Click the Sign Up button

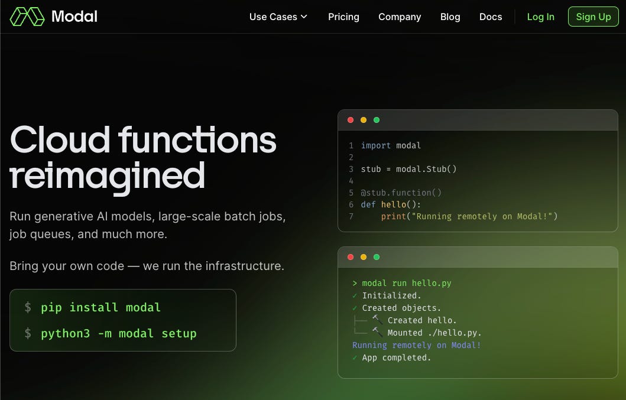point(593,17)
